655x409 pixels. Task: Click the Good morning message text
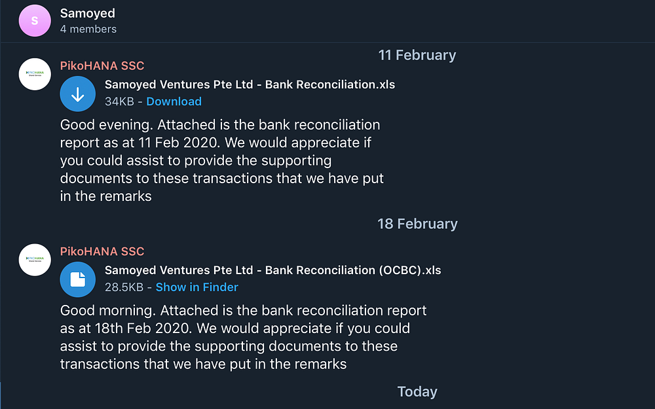(244, 337)
